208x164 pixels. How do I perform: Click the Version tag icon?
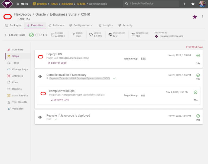[91, 35]
